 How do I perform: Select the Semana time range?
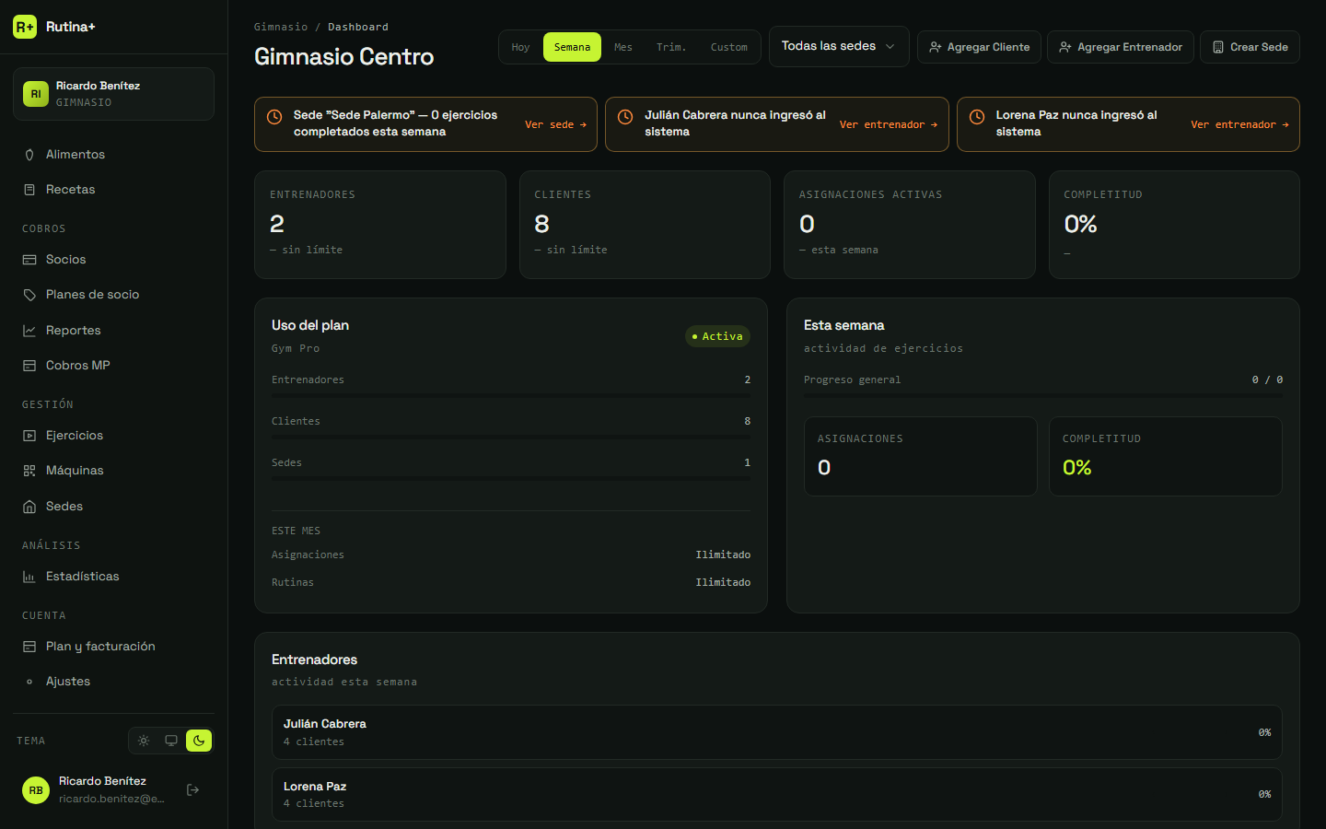(x=572, y=47)
